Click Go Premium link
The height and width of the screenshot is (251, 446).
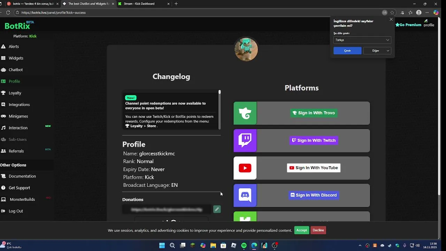[408, 25]
